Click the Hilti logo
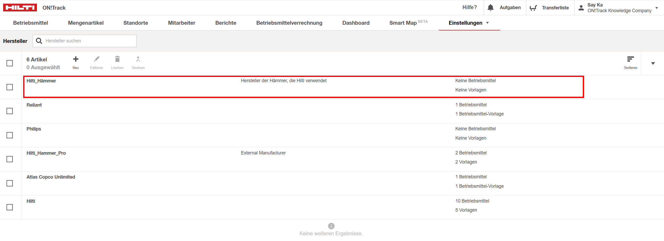 point(20,8)
